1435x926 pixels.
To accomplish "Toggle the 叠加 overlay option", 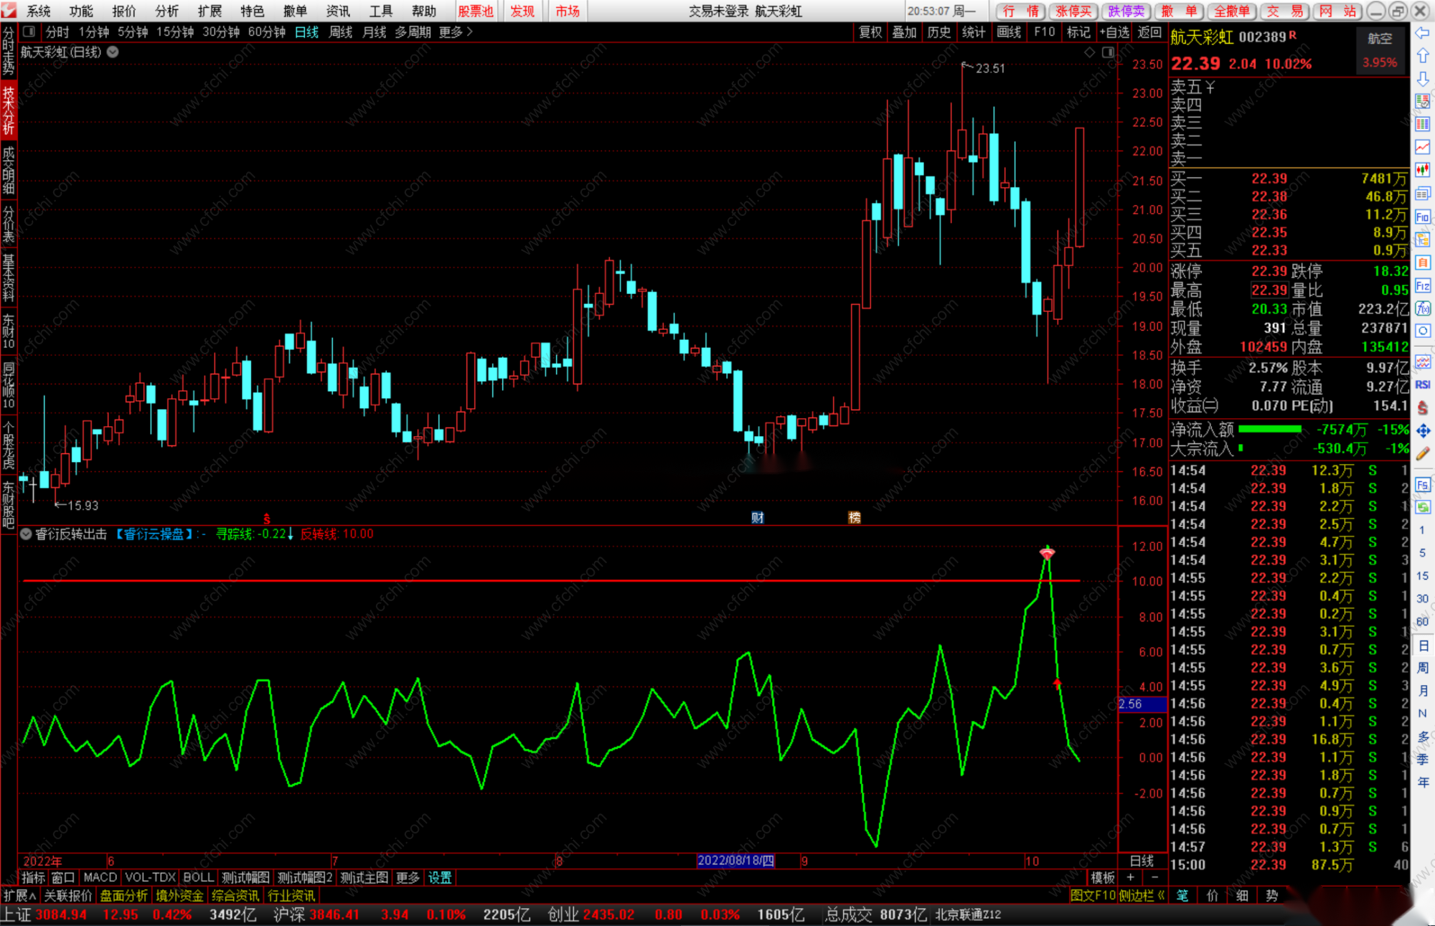I will click(904, 32).
